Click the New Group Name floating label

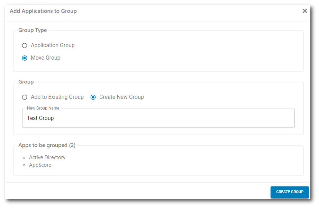(x=43, y=108)
